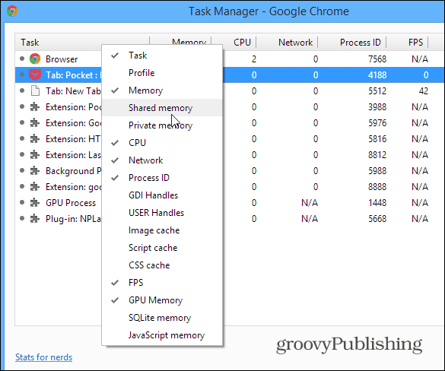Click the Pocket tab's red icon

tap(35, 75)
